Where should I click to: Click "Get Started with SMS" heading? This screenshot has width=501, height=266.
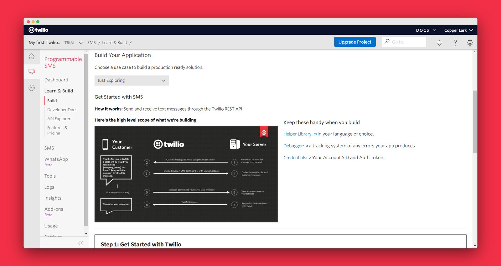(119, 97)
